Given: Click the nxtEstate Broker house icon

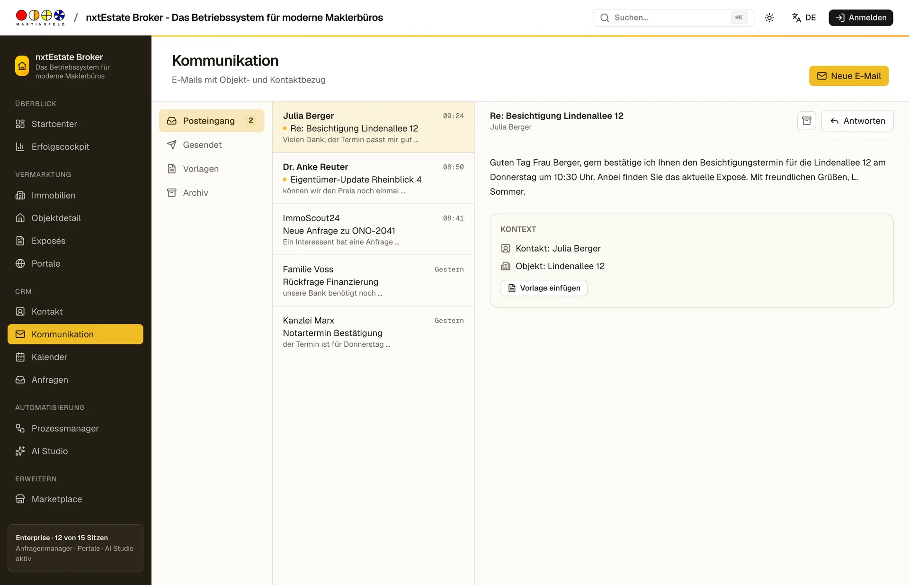Looking at the screenshot, I should tap(22, 66).
